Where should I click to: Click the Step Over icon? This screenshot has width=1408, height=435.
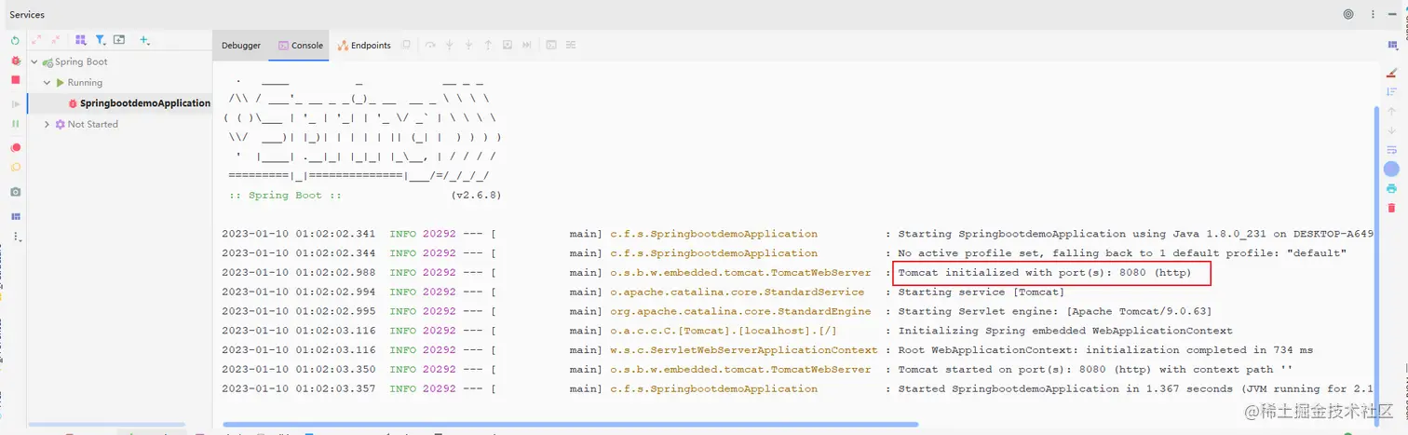[430, 45]
